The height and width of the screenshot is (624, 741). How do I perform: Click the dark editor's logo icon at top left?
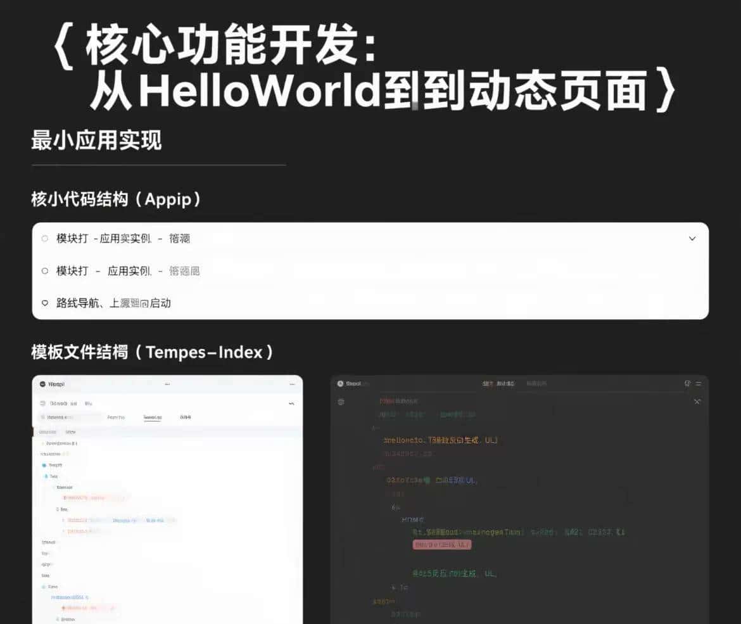pos(341,383)
